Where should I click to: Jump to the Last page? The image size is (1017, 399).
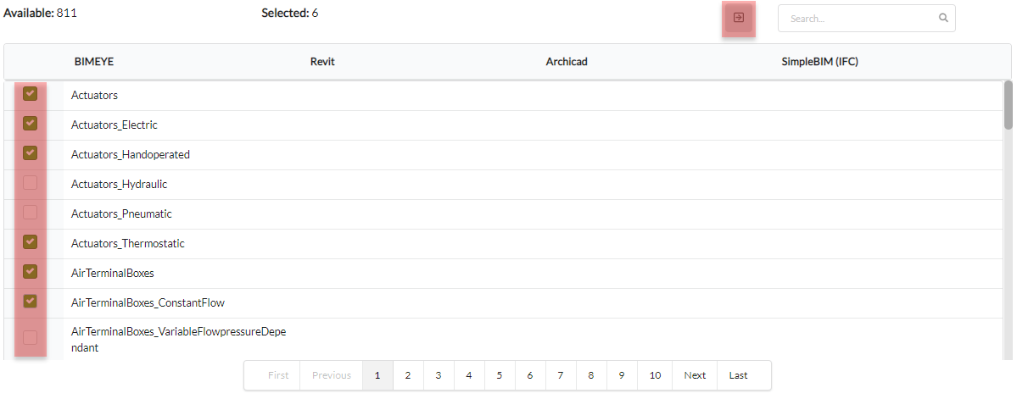[738, 375]
